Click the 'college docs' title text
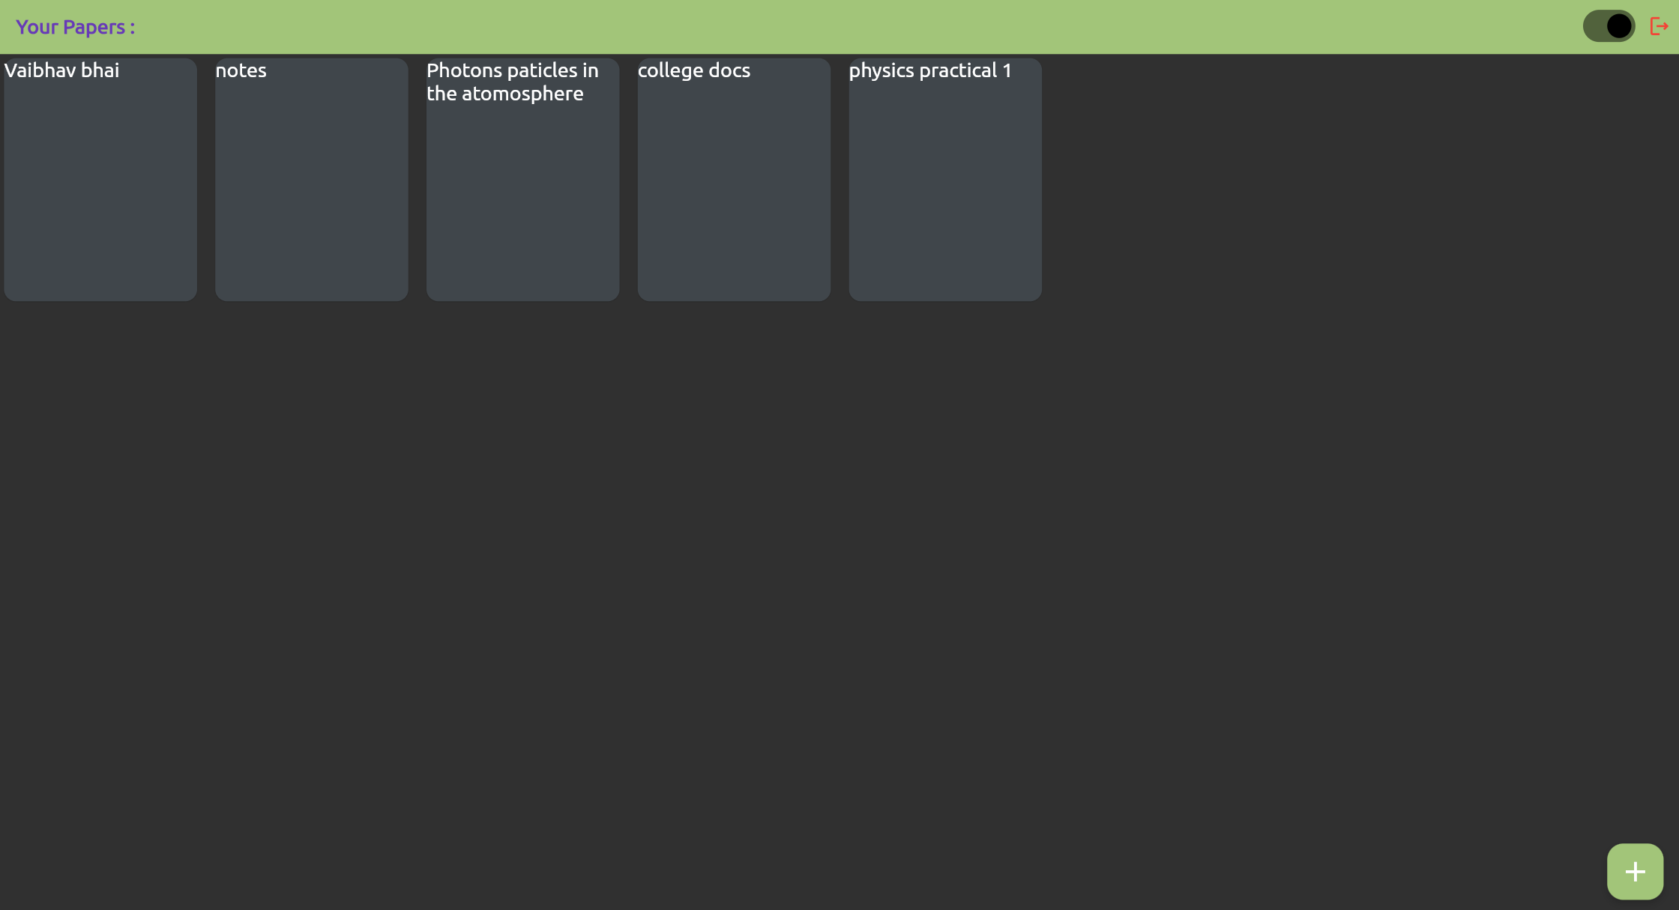This screenshot has height=910, width=1679. click(693, 70)
